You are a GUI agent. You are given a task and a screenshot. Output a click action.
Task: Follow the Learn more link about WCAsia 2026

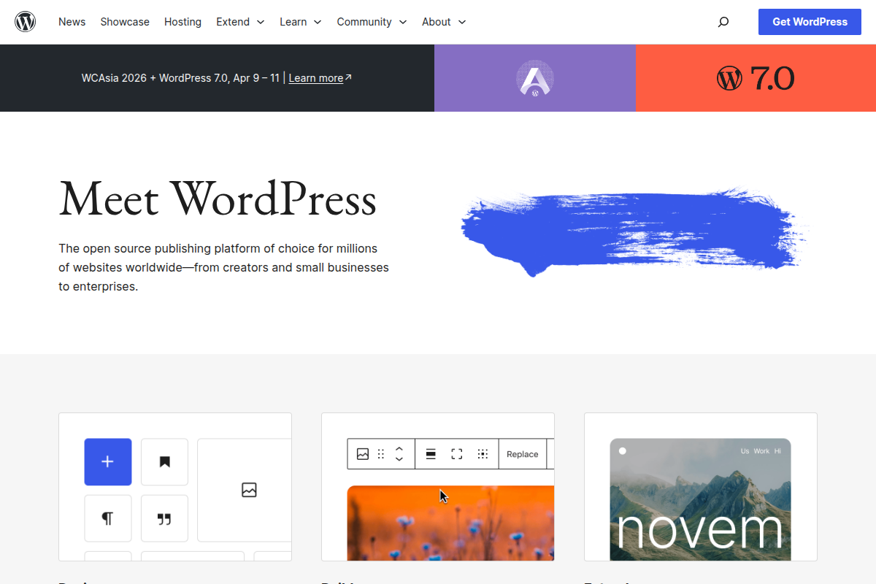pyautogui.click(x=316, y=77)
